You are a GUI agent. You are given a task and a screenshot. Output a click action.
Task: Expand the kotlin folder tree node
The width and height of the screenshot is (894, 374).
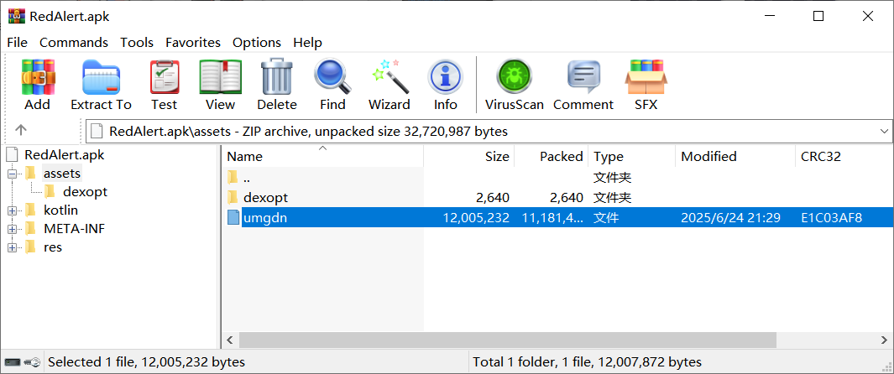tap(13, 210)
